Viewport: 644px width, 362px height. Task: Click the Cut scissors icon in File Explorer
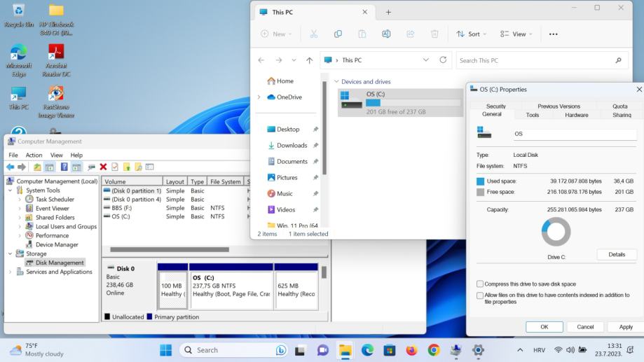(x=314, y=34)
